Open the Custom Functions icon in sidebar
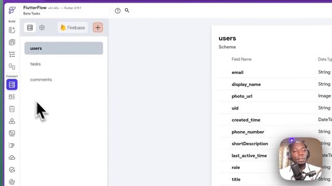The image size is (332, 186). (x=12, y=146)
